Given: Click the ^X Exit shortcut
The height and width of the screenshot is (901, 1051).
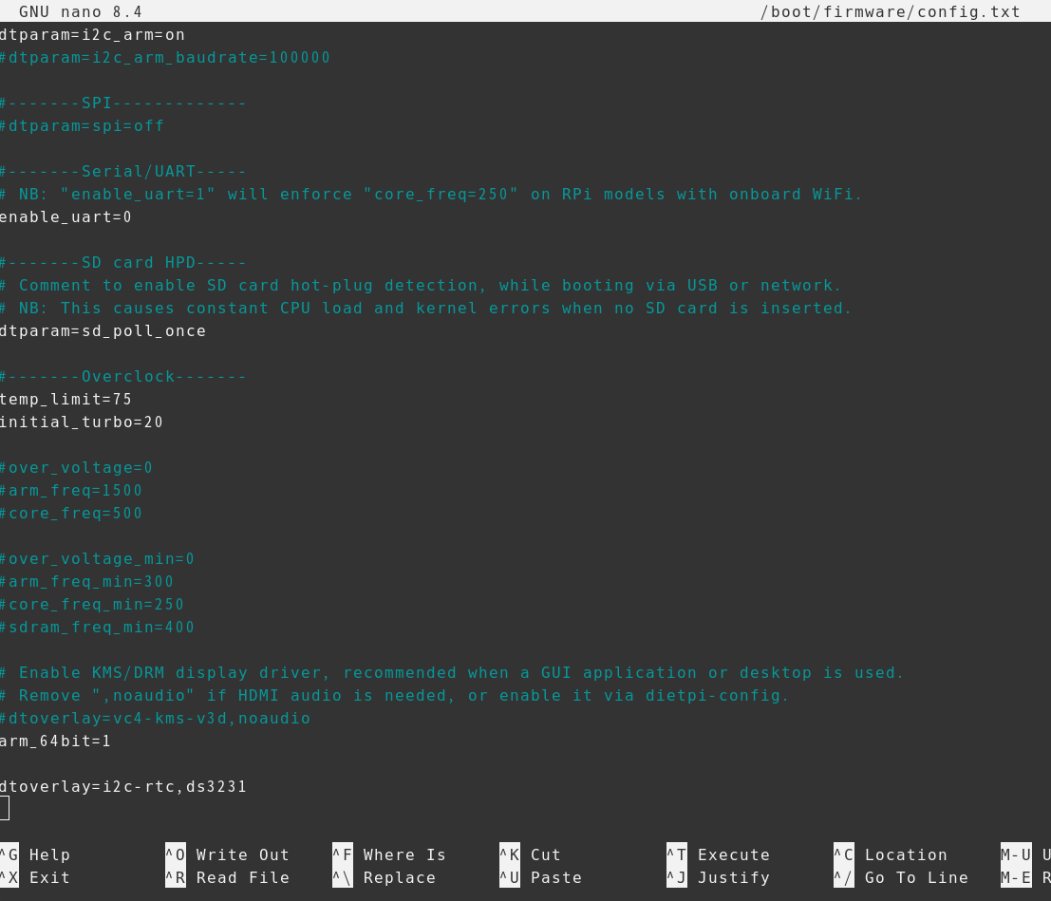Looking at the screenshot, I should coord(35,877).
